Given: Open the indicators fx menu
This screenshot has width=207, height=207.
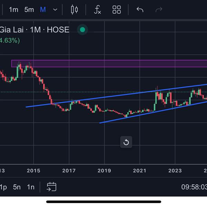Looking at the screenshot, I should coord(97,10).
